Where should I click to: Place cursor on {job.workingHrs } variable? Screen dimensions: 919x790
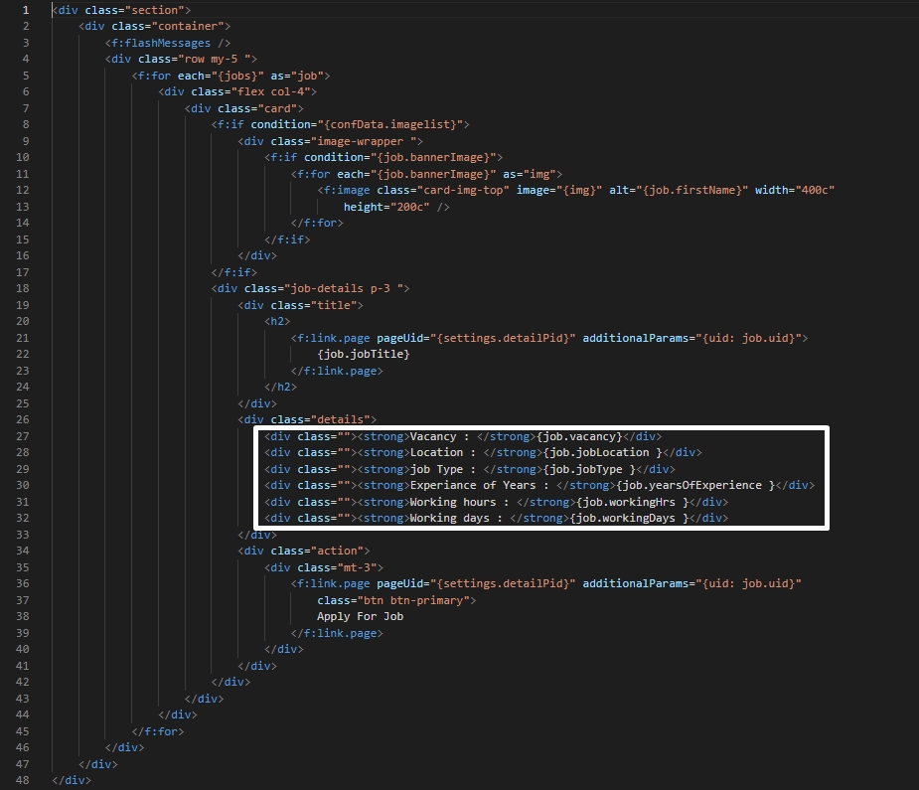633,502
